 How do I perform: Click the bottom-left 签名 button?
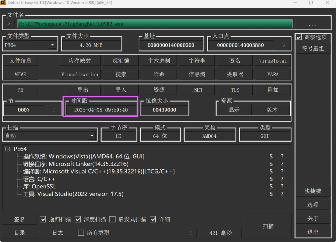click(x=19, y=219)
